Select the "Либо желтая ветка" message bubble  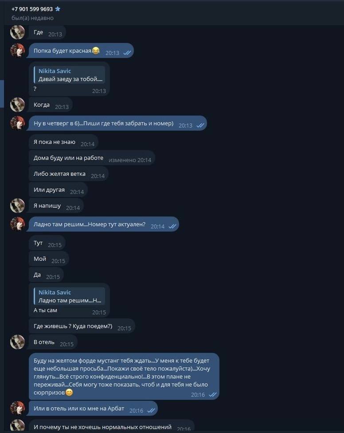click(59, 174)
